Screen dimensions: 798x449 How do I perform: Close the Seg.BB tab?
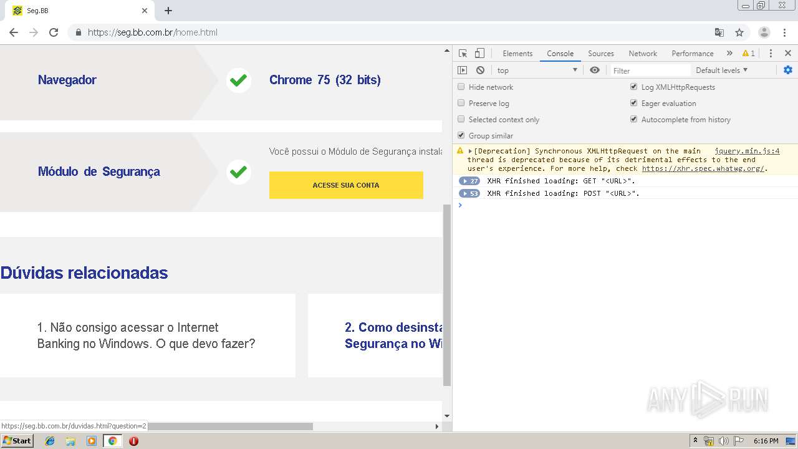click(x=145, y=11)
